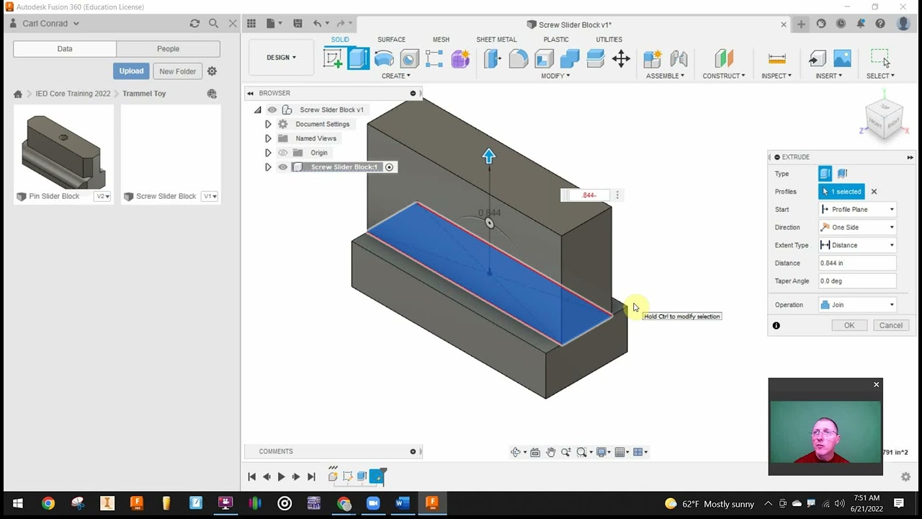Show the data panel grid icon
This screenshot has width=922, height=519.
tap(251, 24)
